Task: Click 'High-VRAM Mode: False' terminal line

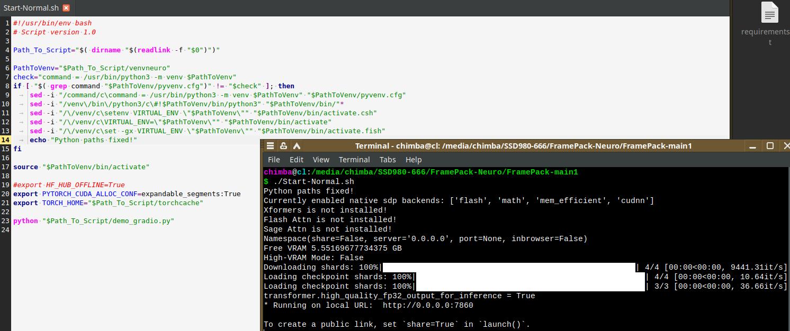Action: click(313, 258)
